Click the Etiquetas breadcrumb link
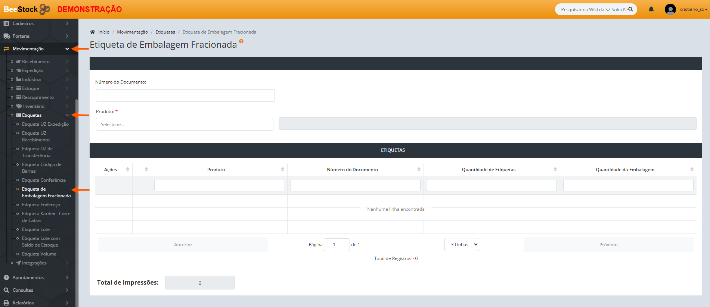710x307 pixels. tap(165, 32)
